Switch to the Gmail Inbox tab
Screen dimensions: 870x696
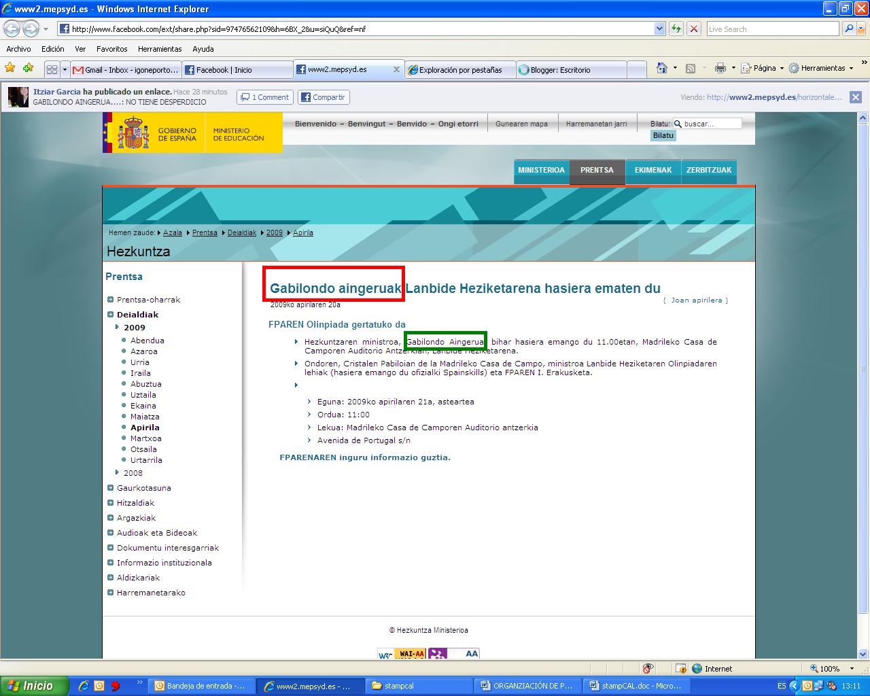click(x=126, y=70)
